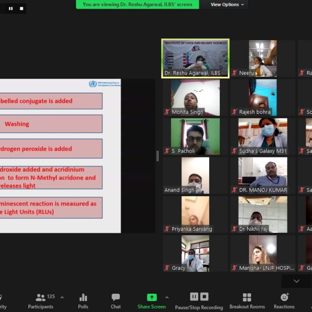The image size is (312, 312).
Task: Stop the recording from the bottom toolbar
Action: [204, 297]
